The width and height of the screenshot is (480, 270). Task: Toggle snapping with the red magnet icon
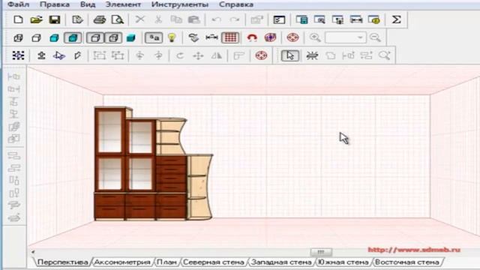click(252, 38)
